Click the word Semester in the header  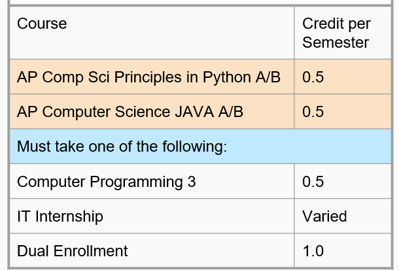336,42
